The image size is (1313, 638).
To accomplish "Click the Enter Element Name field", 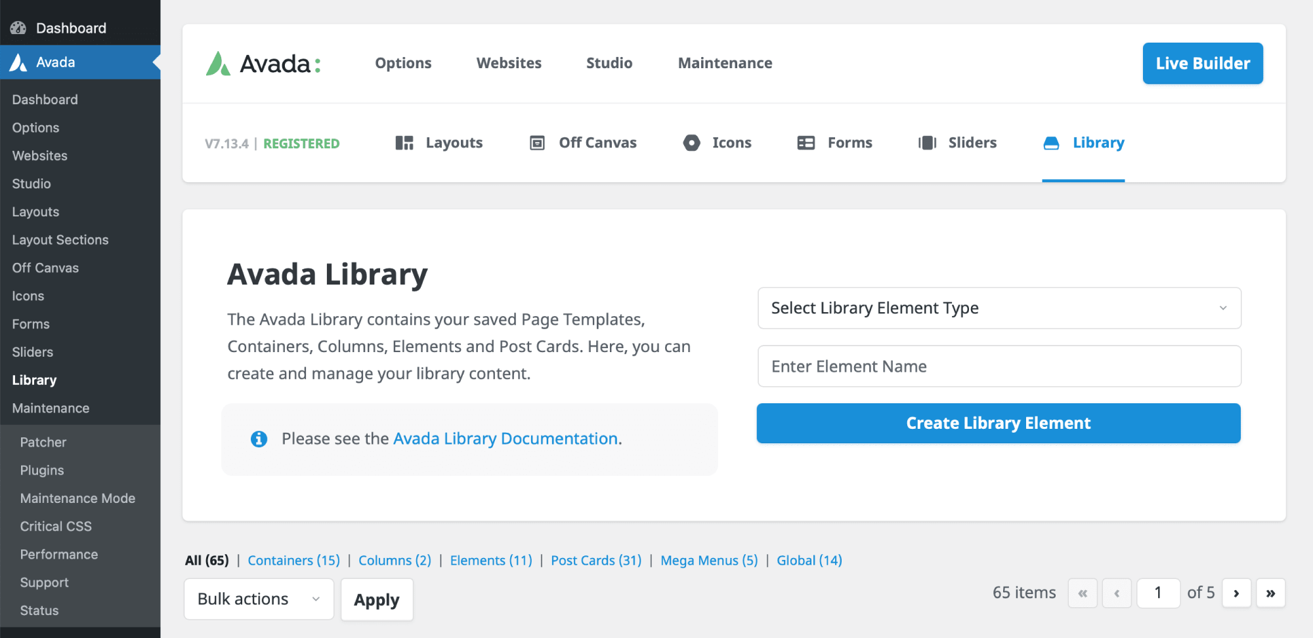I will 999,367.
